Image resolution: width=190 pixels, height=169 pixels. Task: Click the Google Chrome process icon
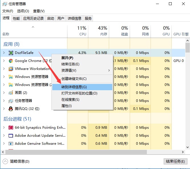11,61
